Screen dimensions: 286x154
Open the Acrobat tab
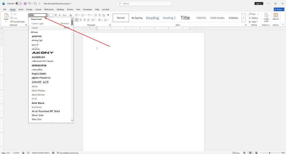tap(106, 9)
